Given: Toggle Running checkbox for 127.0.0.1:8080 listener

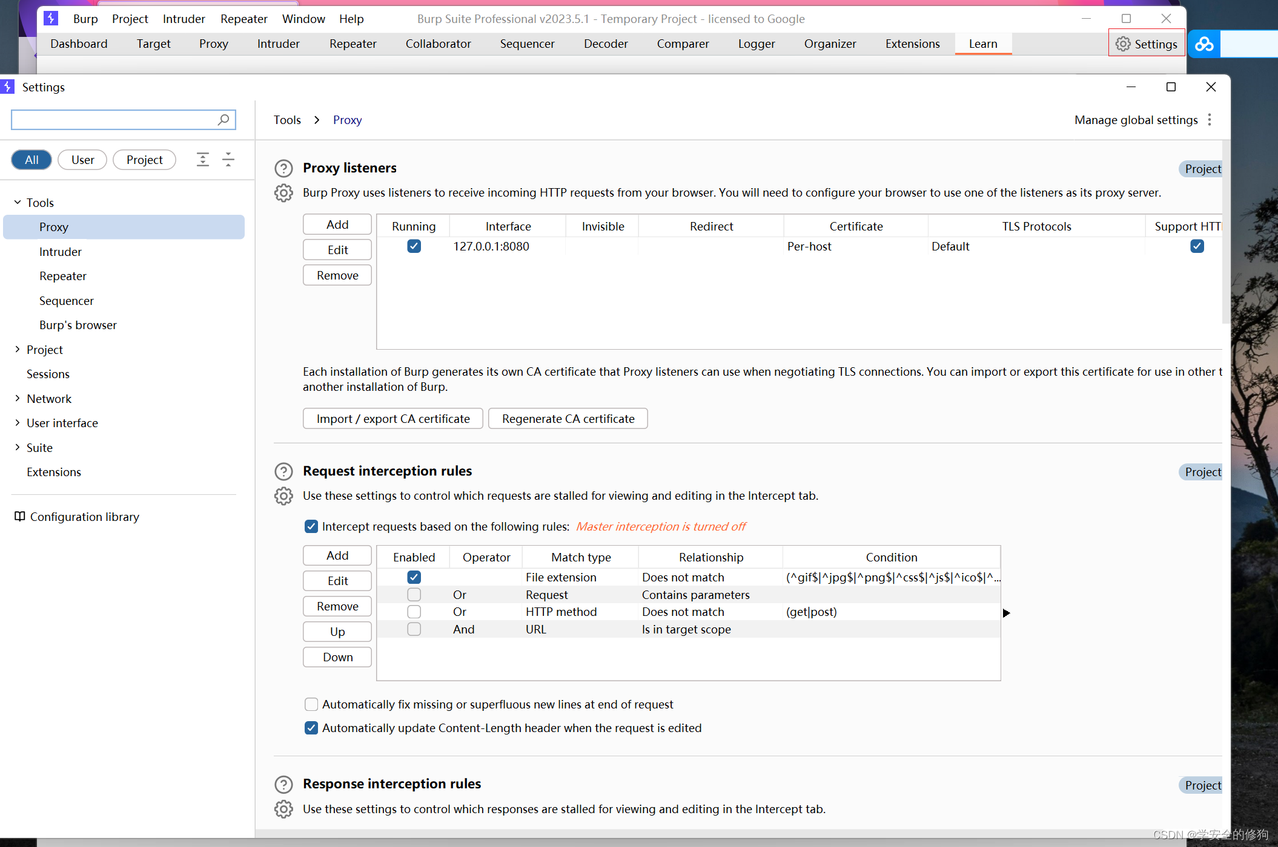Looking at the screenshot, I should (414, 246).
